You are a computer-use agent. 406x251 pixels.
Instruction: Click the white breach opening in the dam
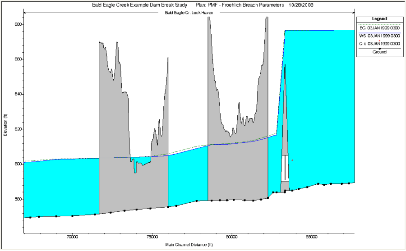285,168
